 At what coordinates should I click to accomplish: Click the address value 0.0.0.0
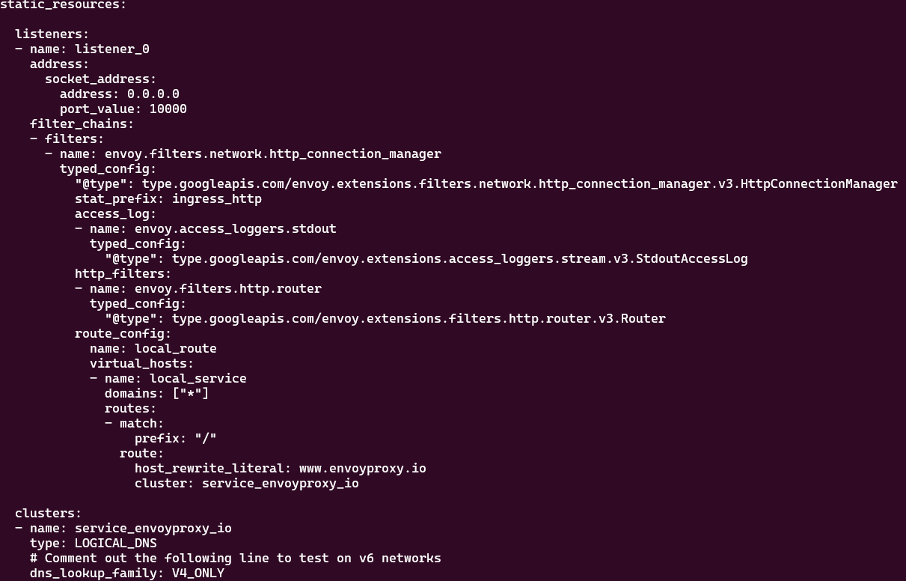(x=153, y=94)
